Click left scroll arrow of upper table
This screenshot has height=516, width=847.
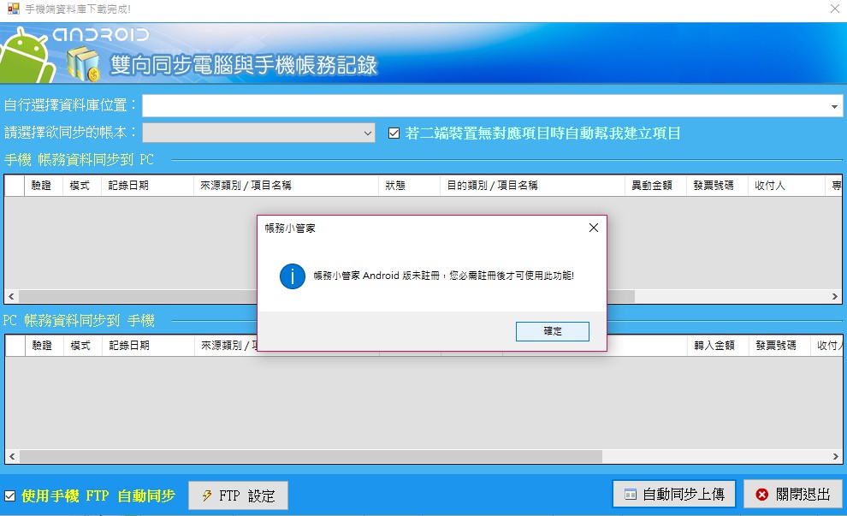11,296
